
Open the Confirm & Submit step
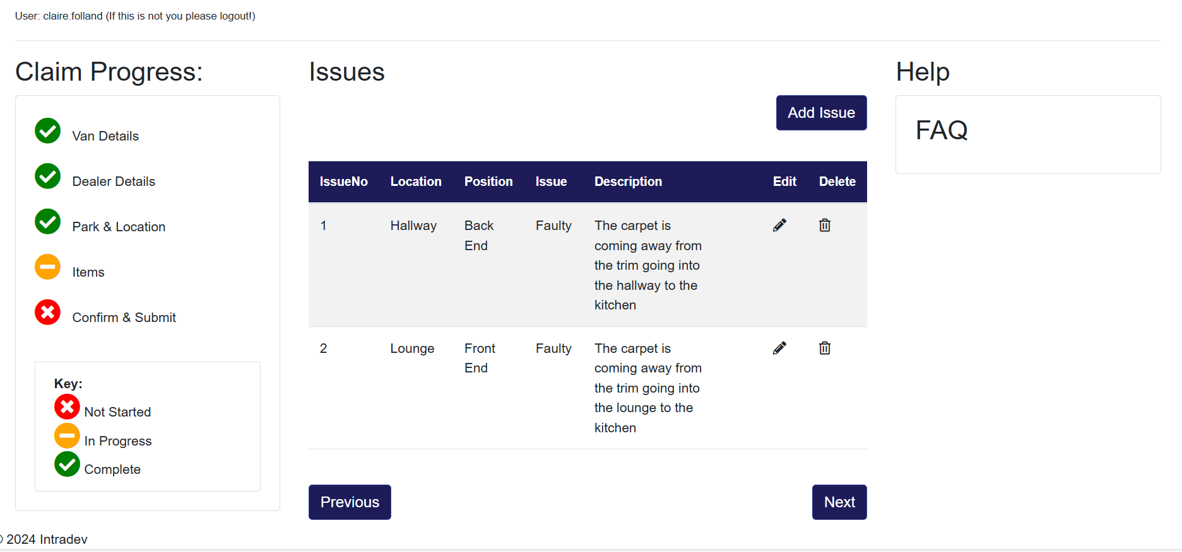point(124,318)
